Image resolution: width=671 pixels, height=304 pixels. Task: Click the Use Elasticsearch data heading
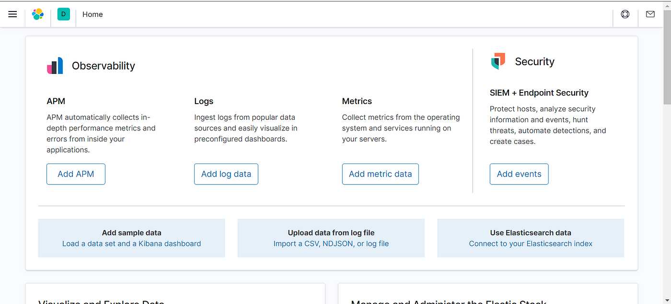point(531,233)
